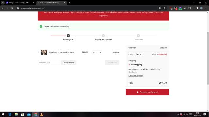Switch to the Verify Codes SimplyCodes tab
The image size is (209, 117).
[19, 3]
